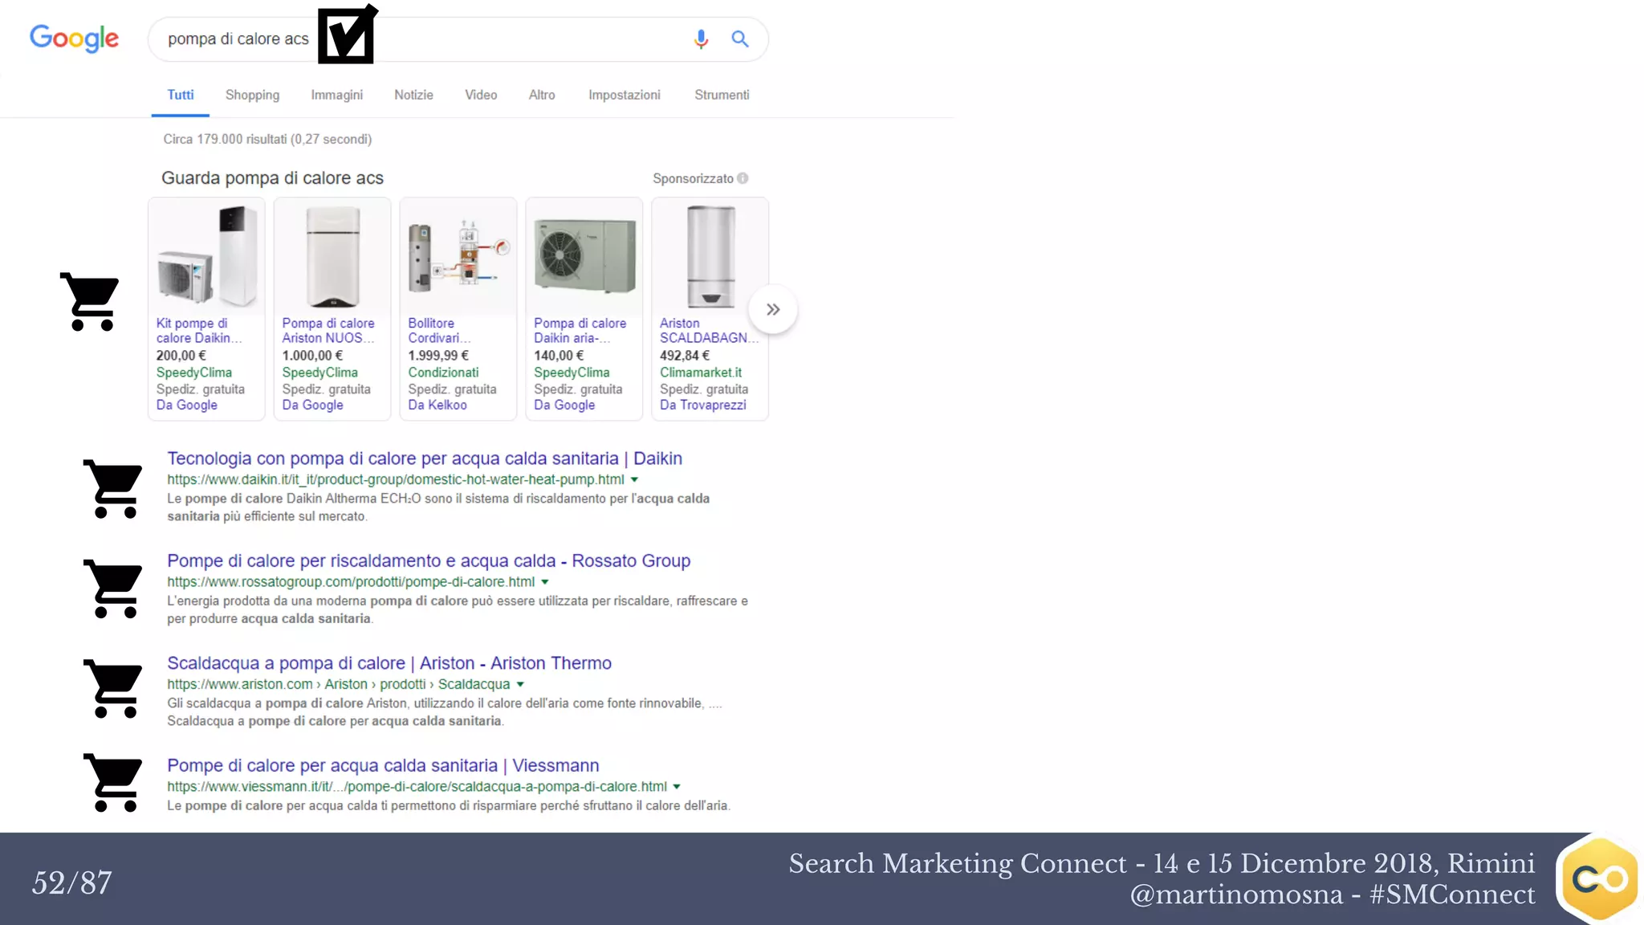The image size is (1644, 925).
Task: Open Bollitore Cordivari listing
Action: 439,331
